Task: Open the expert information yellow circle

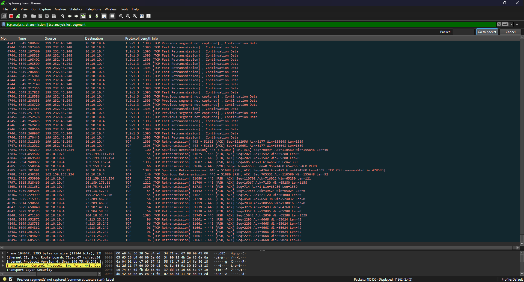Action: (x=5, y=279)
